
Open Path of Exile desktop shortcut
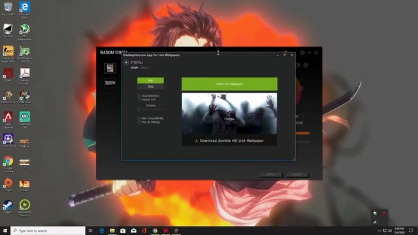pos(8,97)
